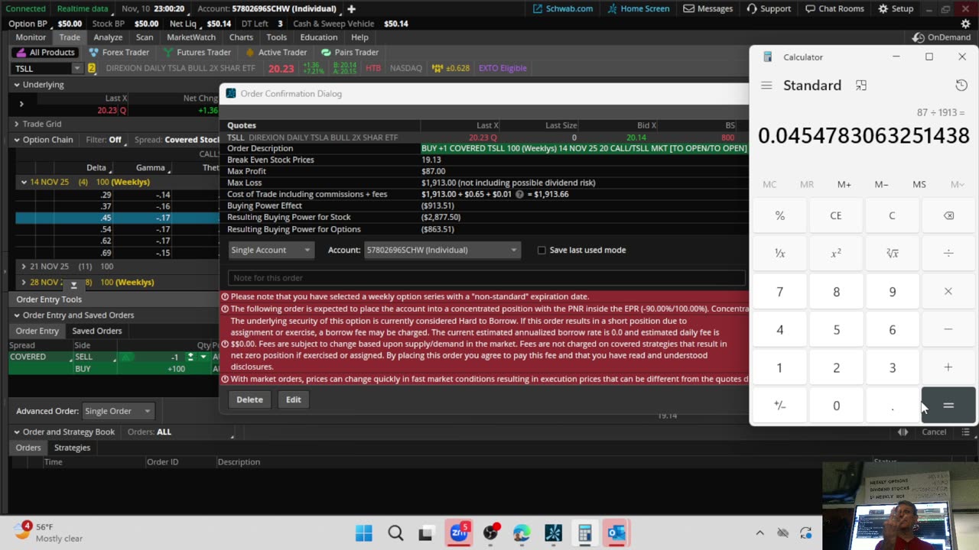
Task: Open thinkorswim icon in the taskbar
Action: coord(553,532)
